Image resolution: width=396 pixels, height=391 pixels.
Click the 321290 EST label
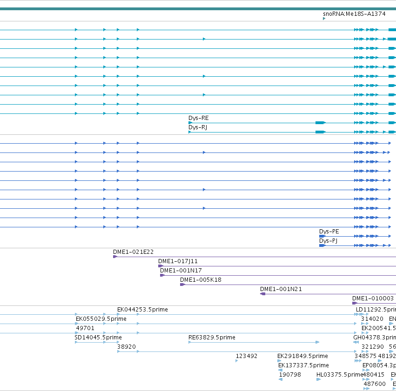click(x=373, y=347)
